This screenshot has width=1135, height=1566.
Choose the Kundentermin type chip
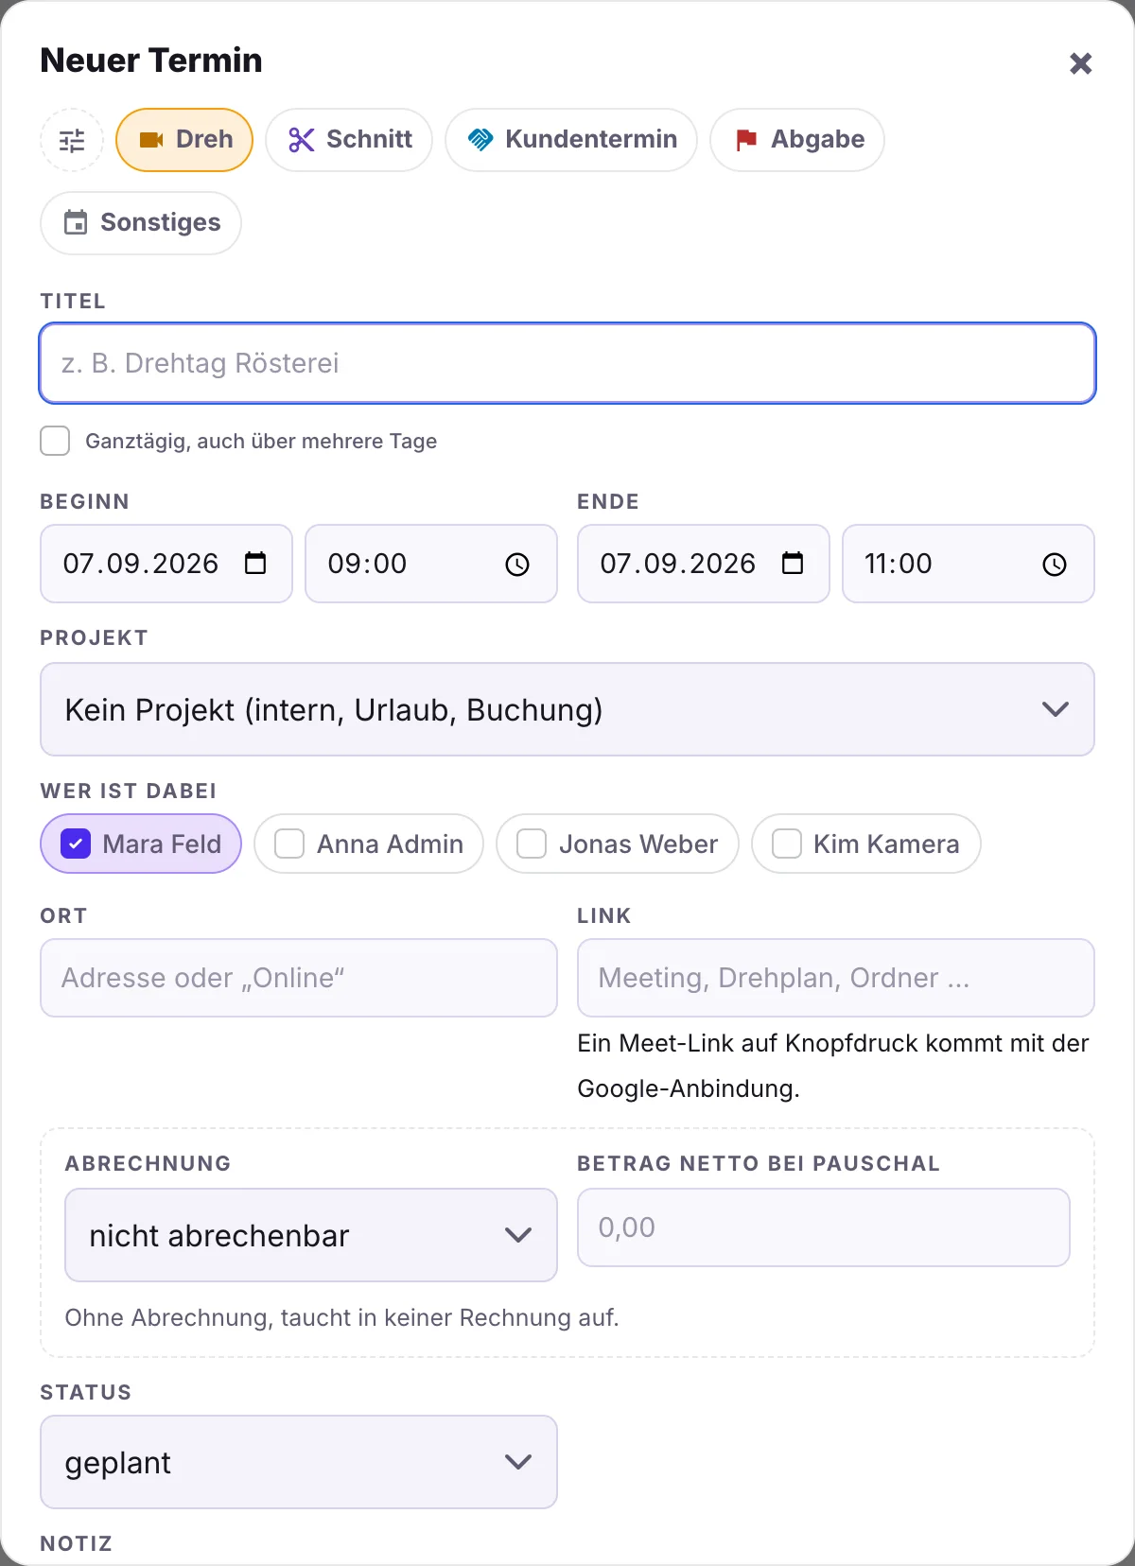pos(571,140)
